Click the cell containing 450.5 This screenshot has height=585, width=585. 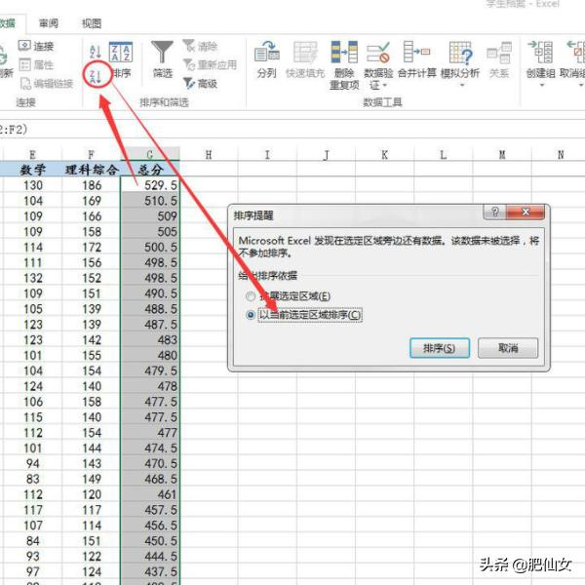(150, 541)
